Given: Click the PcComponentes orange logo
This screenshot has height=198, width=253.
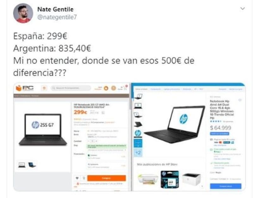Looking at the screenshot, I should click(25, 88).
